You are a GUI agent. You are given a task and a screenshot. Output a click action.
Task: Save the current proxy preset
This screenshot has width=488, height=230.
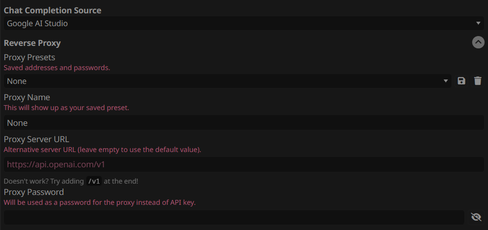coord(461,81)
